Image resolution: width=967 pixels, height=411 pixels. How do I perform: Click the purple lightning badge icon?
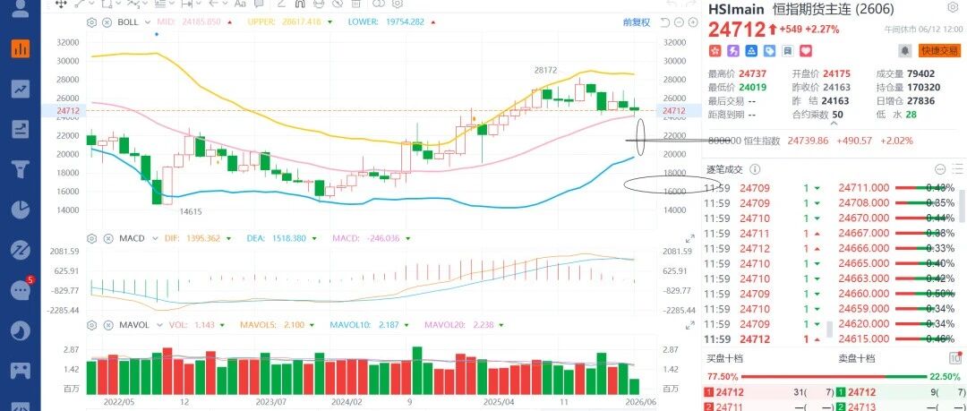click(733, 51)
